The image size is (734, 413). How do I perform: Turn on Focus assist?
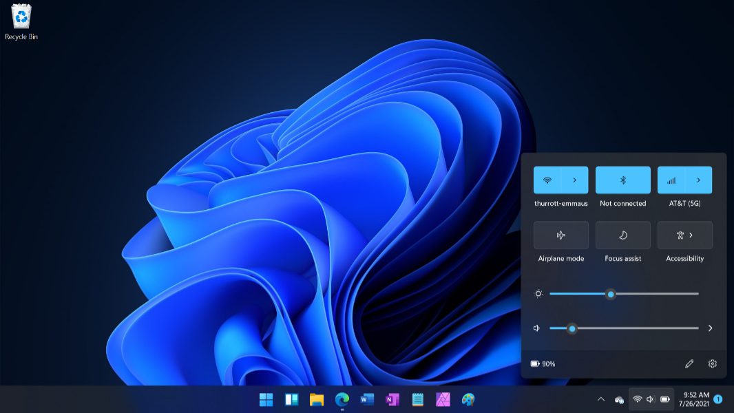[622, 235]
